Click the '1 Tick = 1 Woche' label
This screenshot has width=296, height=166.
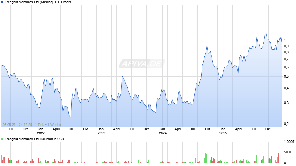48,125
